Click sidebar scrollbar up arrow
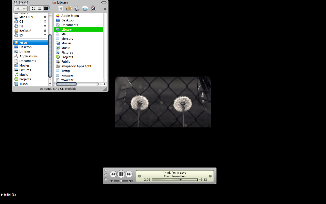This screenshot has height=204, width=326. (50, 80)
